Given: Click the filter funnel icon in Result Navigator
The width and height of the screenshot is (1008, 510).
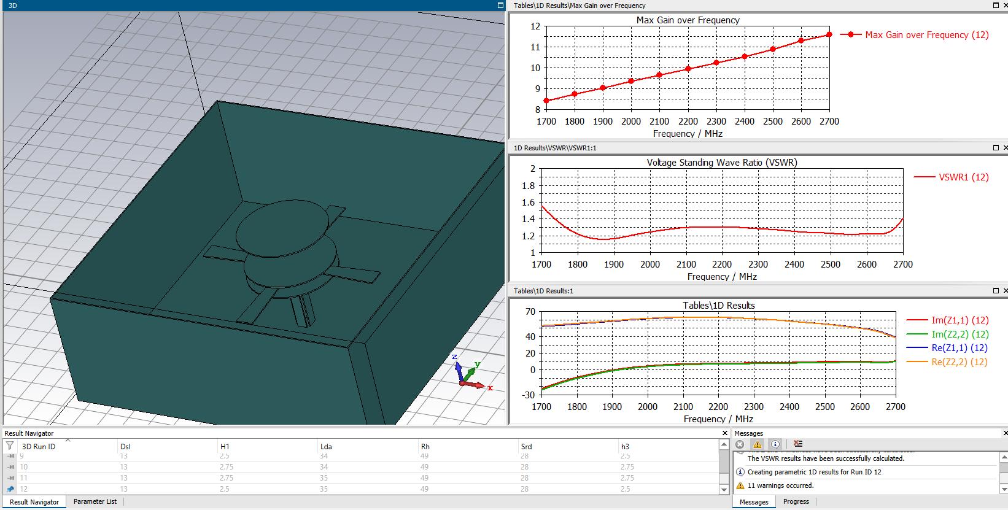Looking at the screenshot, I should click(10, 446).
